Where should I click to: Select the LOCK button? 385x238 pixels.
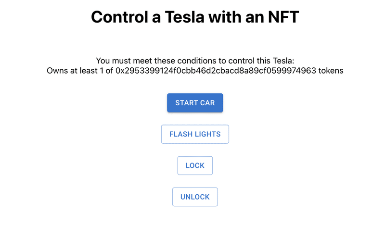pyautogui.click(x=195, y=165)
